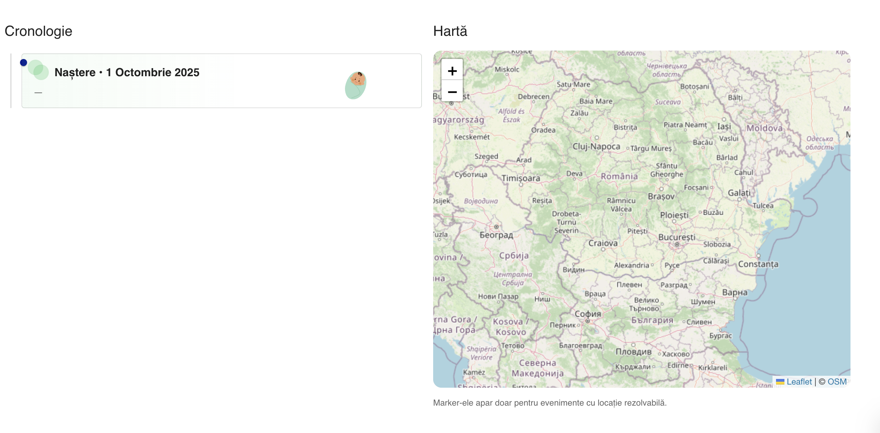
Task: Click the Iași city label
Action: pos(724,126)
